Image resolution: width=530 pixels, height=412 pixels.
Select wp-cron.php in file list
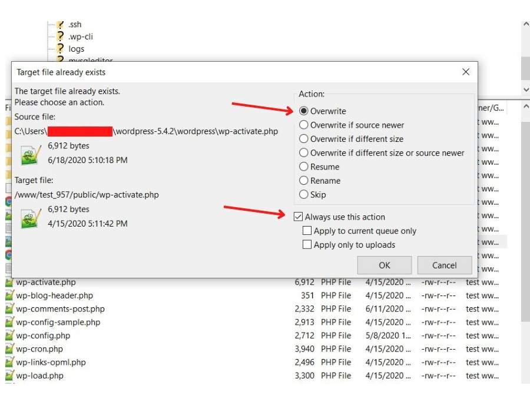point(39,349)
